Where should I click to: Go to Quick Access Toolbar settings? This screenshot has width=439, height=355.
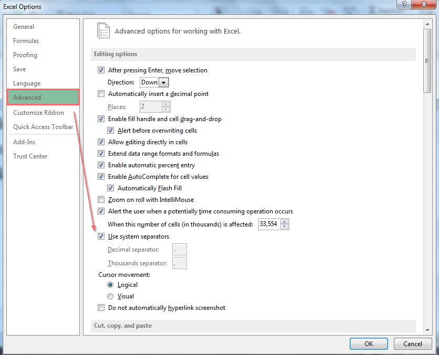(43, 127)
